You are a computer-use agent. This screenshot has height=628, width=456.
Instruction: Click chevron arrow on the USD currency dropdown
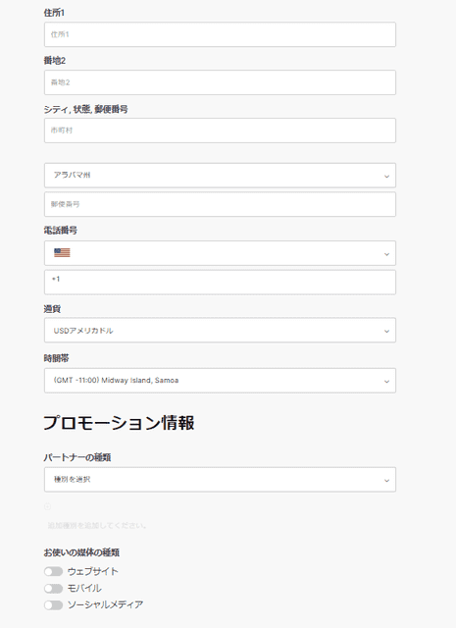pos(386,332)
